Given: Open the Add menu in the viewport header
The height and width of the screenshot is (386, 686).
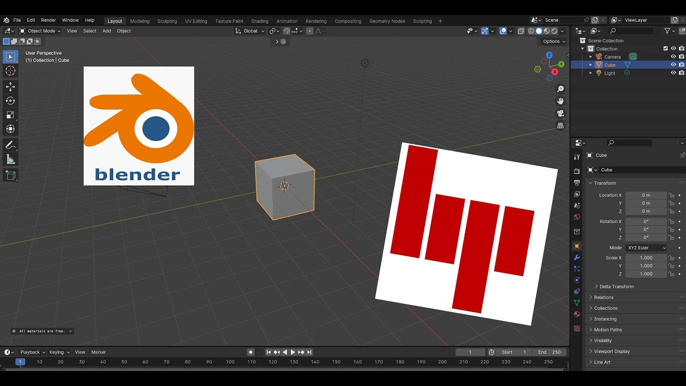Looking at the screenshot, I should (107, 31).
